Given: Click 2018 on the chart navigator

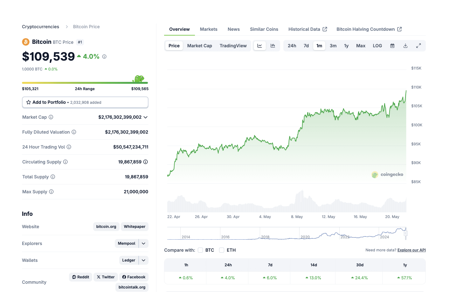Looking at the screenshot, I should tap(265, 237).
